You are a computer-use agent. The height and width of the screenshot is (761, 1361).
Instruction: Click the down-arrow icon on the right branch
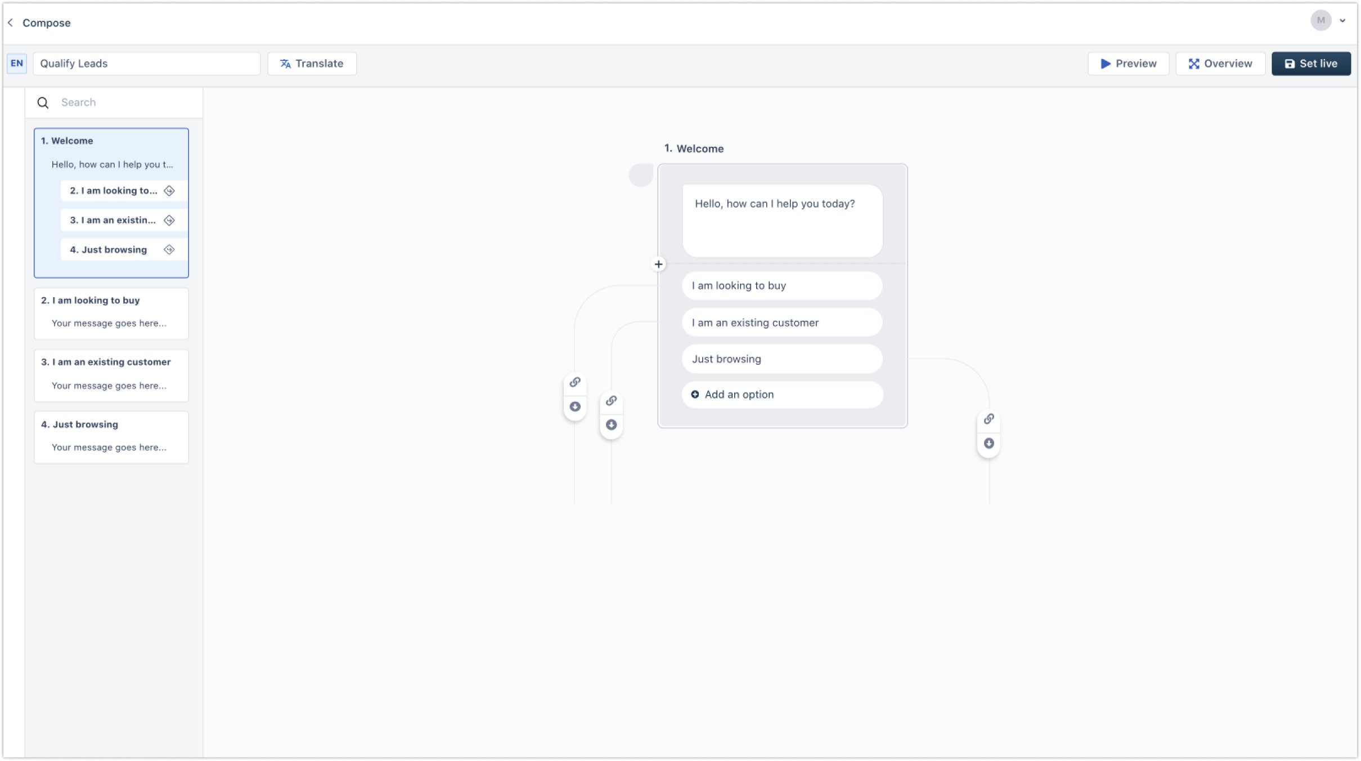(x=989, y=444)
